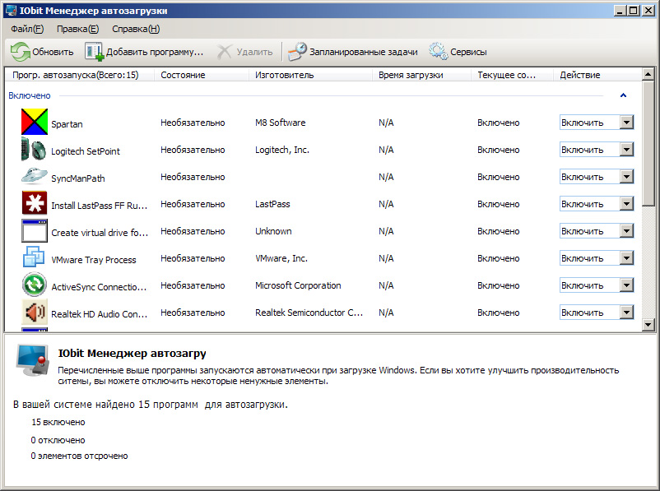660x491 pixels.
Task: Select the Realtek HD Audio Con... entry
Action: pos(100,314)
